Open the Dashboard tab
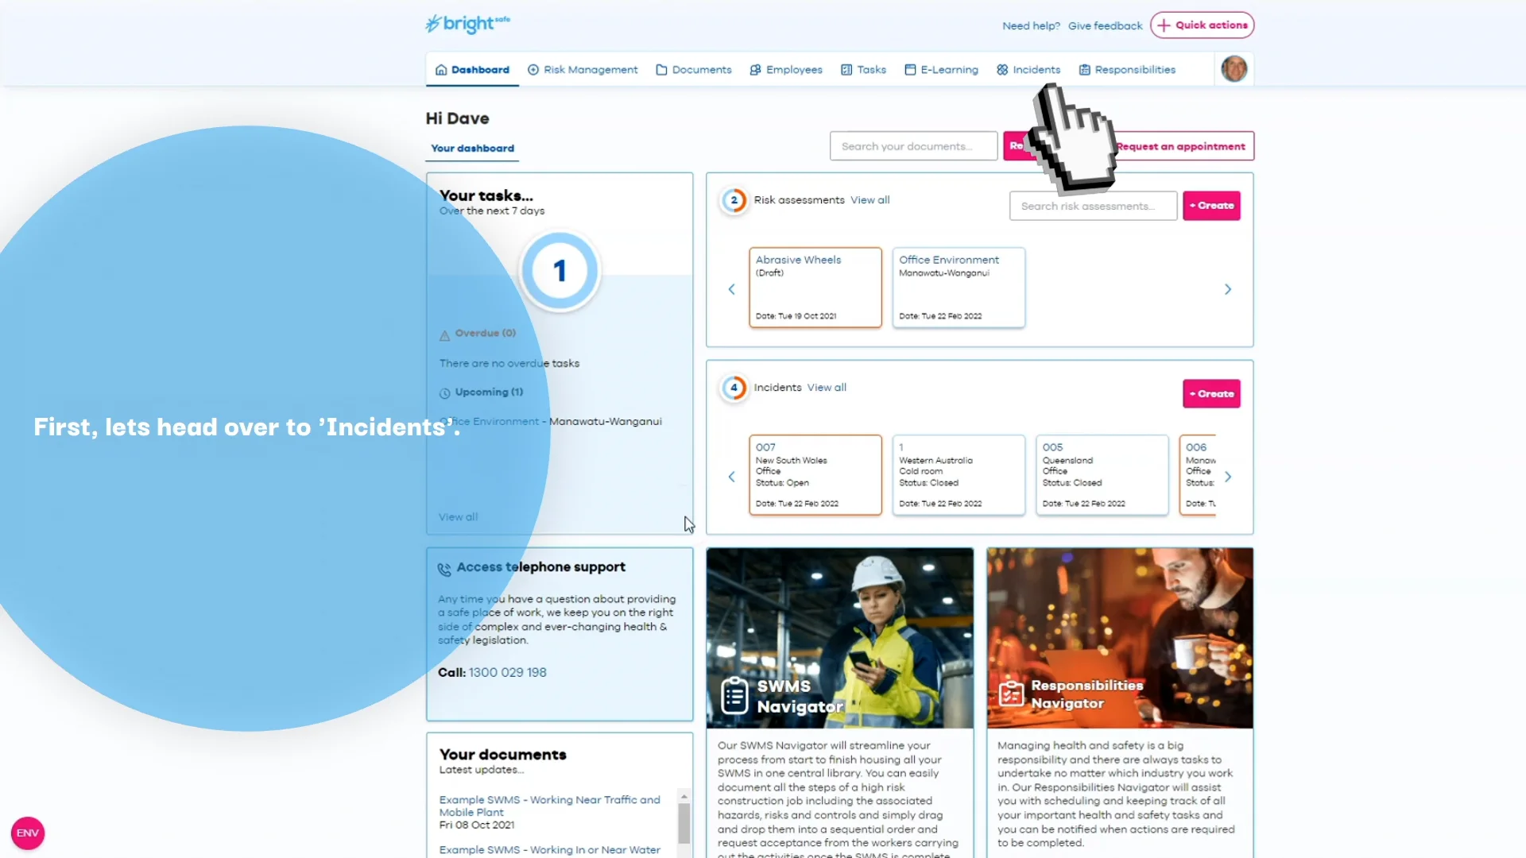The height and width of the screenshot is (858, 1526). [x=472, y=70]
